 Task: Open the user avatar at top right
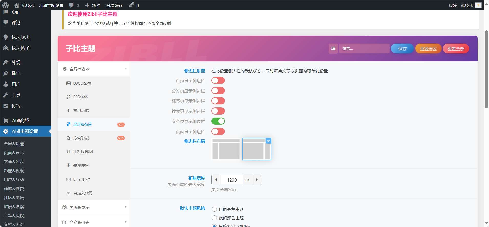(478, 5)
